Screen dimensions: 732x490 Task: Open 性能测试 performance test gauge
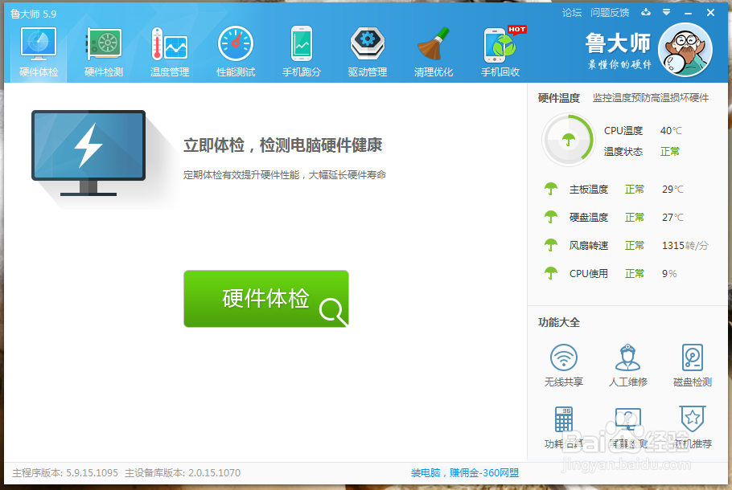pos(235,51)
